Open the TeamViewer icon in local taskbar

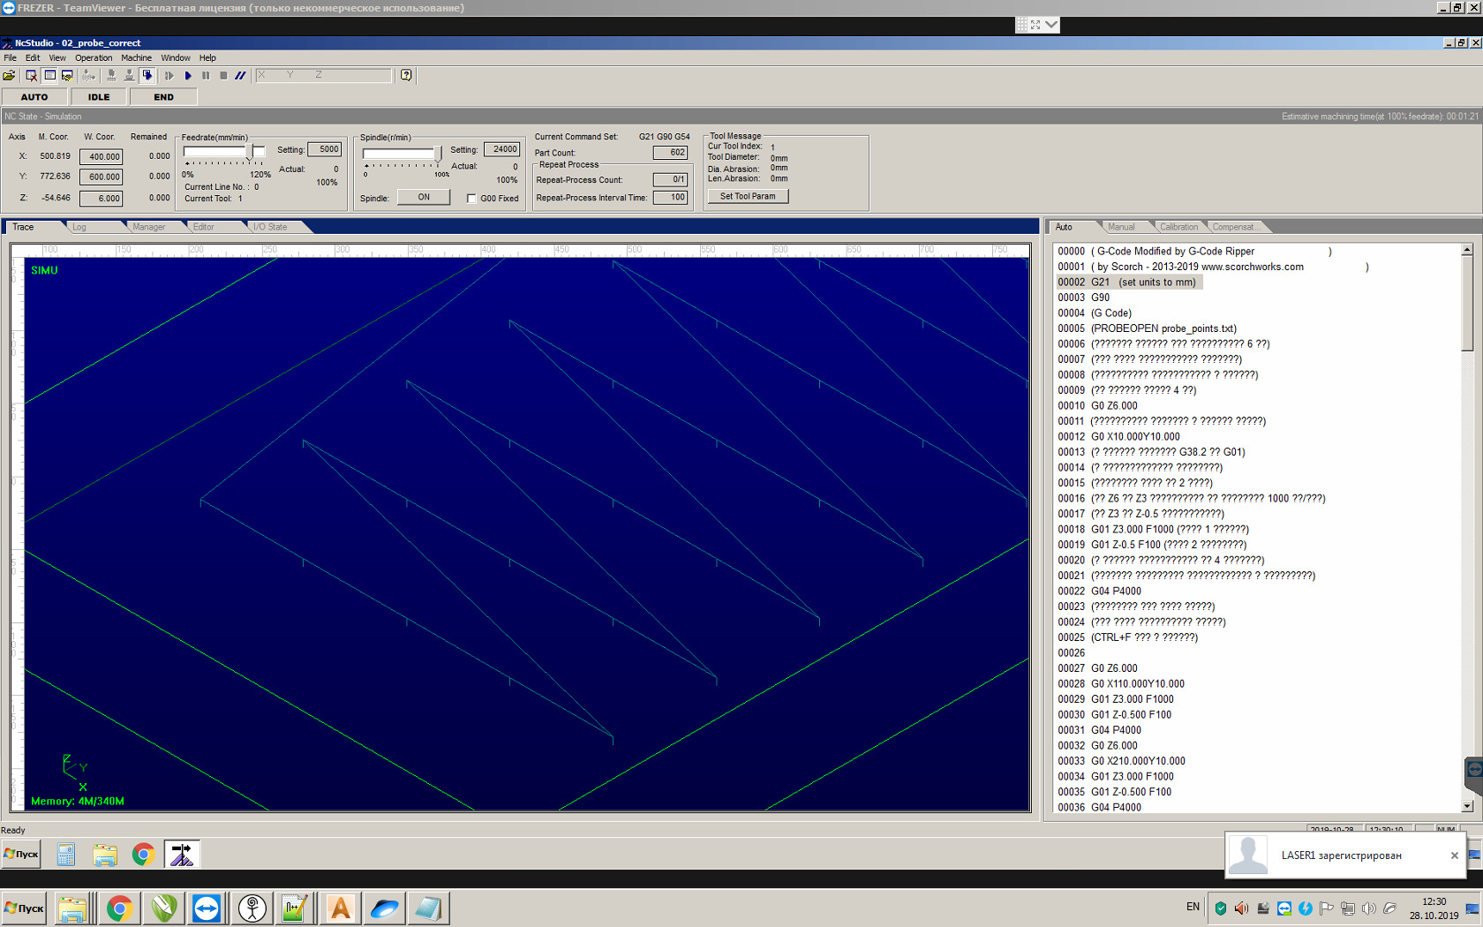point(207,908)
